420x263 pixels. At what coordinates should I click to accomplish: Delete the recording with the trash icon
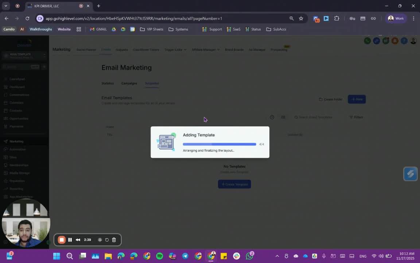(x=114, y=240)
